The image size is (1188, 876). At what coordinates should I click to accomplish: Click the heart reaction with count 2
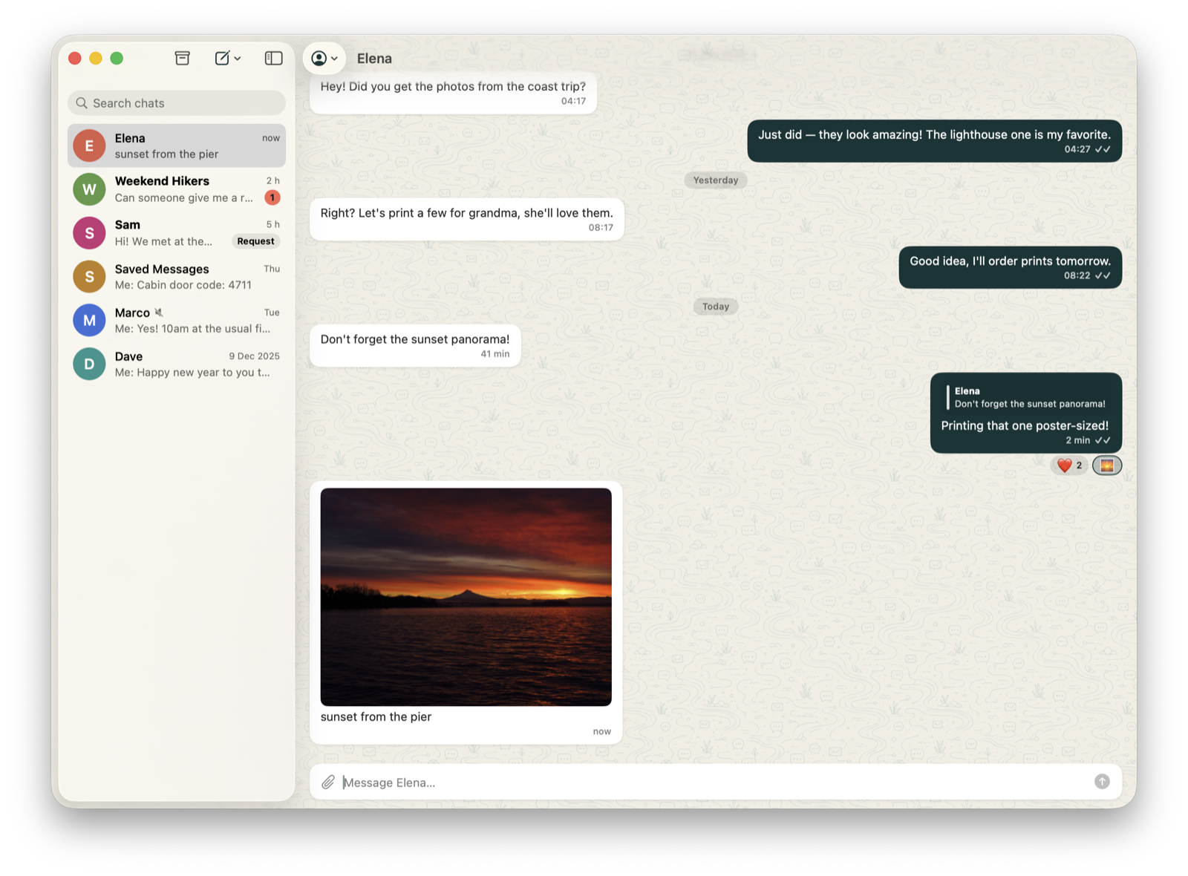click(x=1069, y=465)
